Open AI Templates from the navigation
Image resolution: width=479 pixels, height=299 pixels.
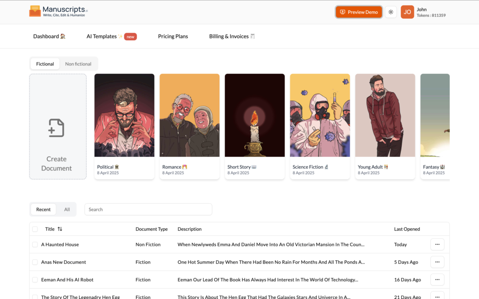[x=102, y=36]
